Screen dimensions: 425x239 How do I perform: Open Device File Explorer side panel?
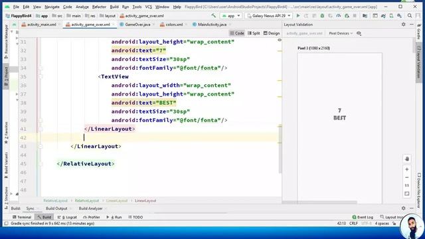point(419,191)
